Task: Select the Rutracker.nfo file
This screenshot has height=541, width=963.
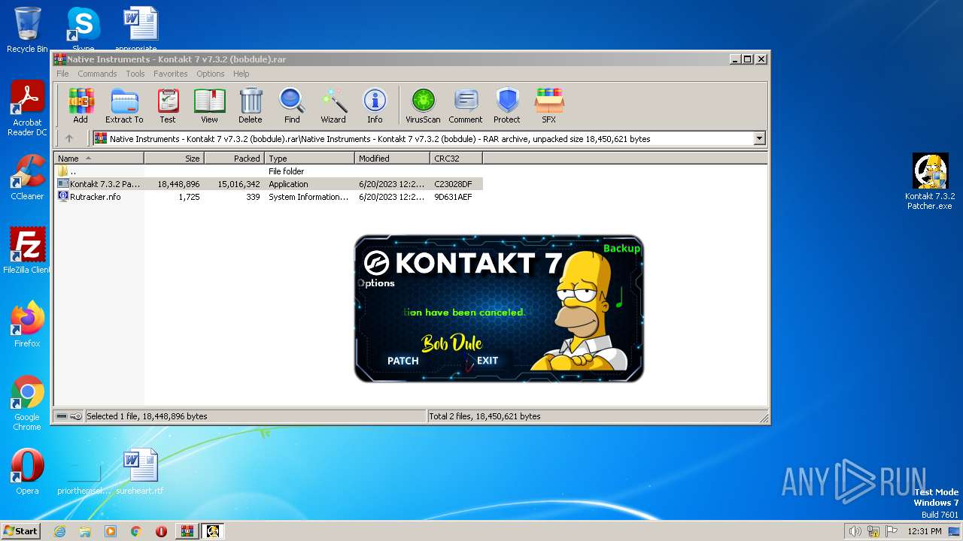Action: 268,197
